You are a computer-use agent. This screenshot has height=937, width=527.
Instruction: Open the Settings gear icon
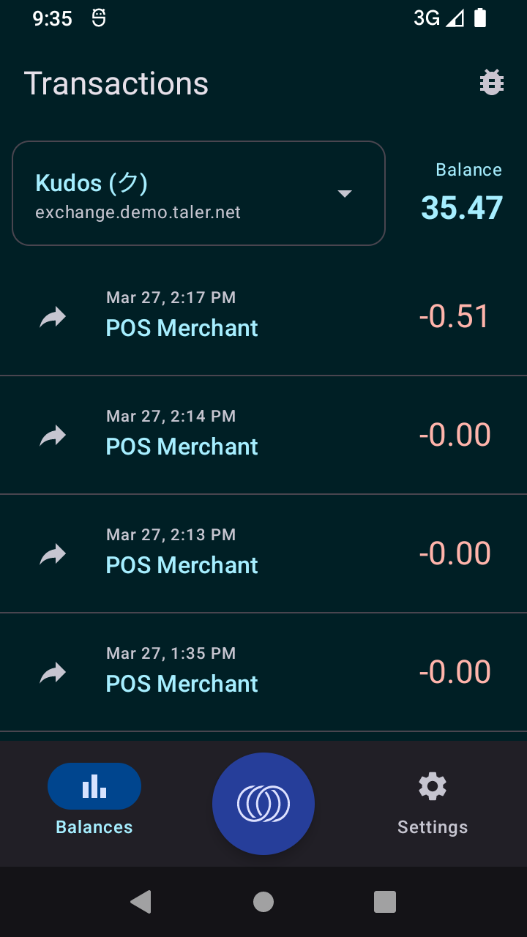pyautogui.click(x=433, y=786)
